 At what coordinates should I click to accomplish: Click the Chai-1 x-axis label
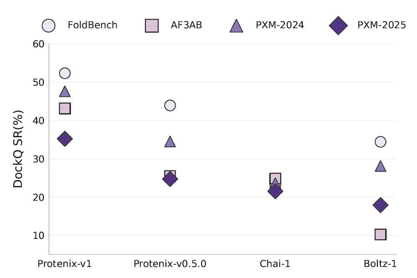point(275,264)
